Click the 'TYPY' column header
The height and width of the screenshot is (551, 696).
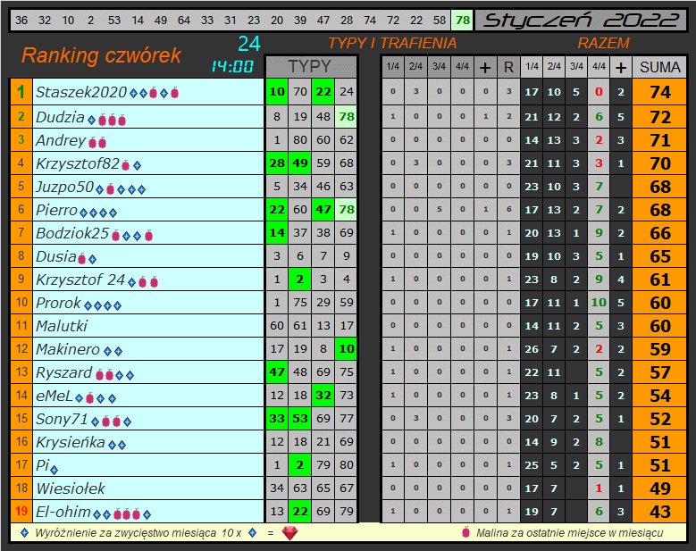coord(310,67)
